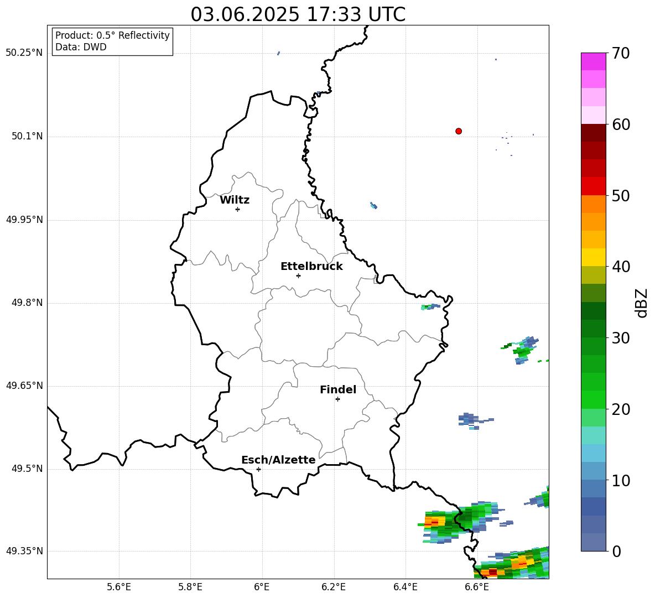Click the Wiltz label text
655x598 pixels.
click(235, 200)
